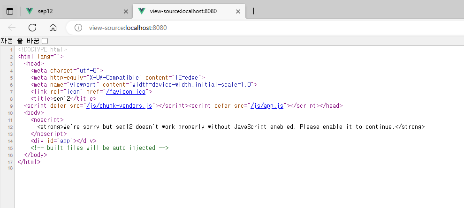This screenshot has width=464, height=208.
Task: Click the X-UA-Compatible meta line
Action: pyautogui.click(x=118, y=77)
